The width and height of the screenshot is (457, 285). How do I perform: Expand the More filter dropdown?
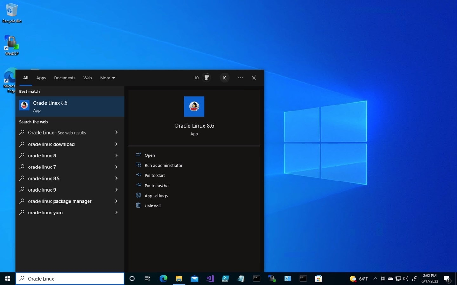click(x=108, y=78)
